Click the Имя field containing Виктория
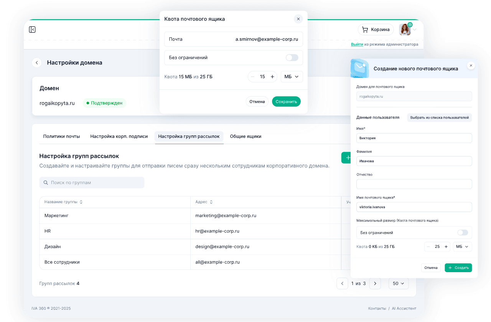491x322 pixels. click(414, 138)
